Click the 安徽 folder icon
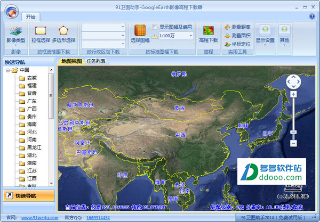The height and width of the screenshot is (222, 320). coord(22,78)
